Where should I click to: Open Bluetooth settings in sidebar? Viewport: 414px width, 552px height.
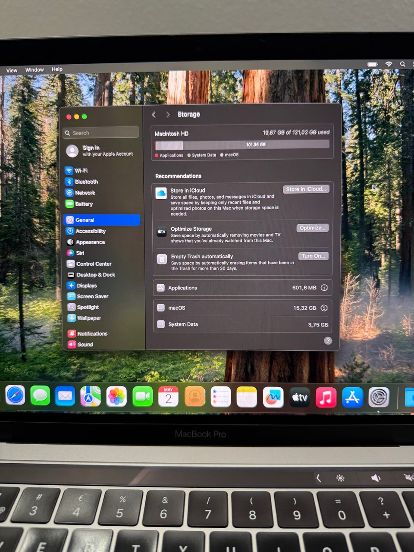(82, 182)
